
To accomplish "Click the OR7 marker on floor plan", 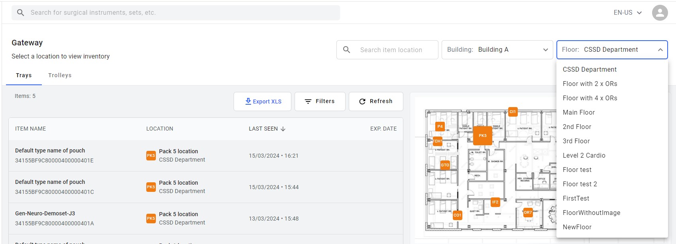I will [x=528, y=213].
